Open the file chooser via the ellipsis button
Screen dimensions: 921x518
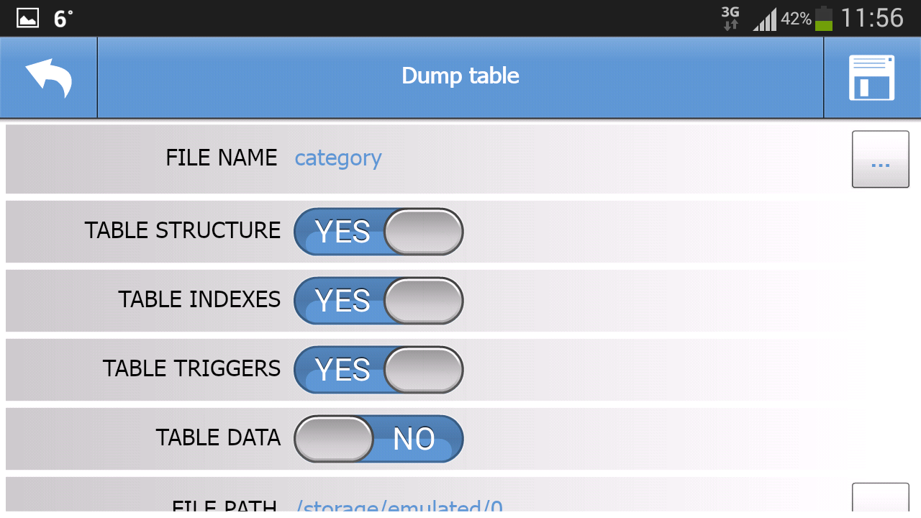[x=880, y=159]
